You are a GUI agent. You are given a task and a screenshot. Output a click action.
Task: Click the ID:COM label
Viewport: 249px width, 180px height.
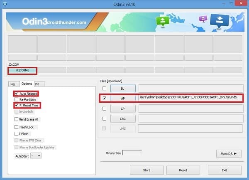14,64
